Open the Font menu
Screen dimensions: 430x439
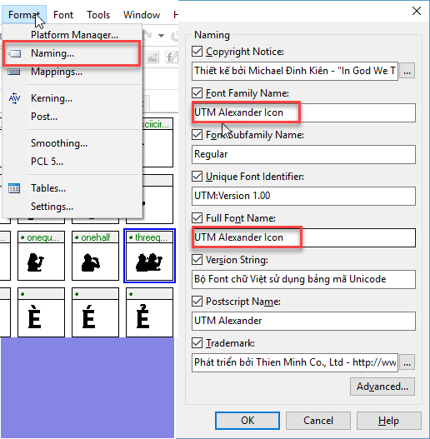tap(63, 14)
